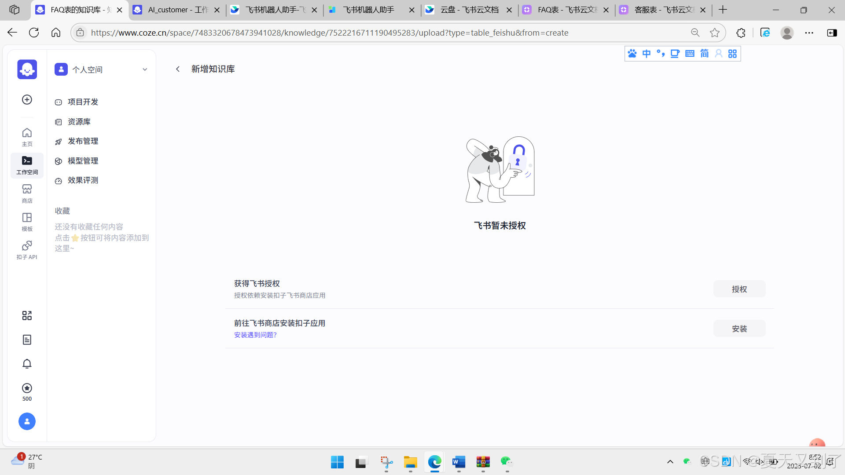
Task: Click the 授权 authorize button
Action: 739,289
